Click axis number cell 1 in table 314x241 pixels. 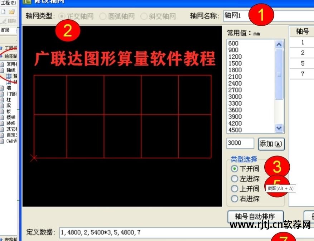click(302, 42)
